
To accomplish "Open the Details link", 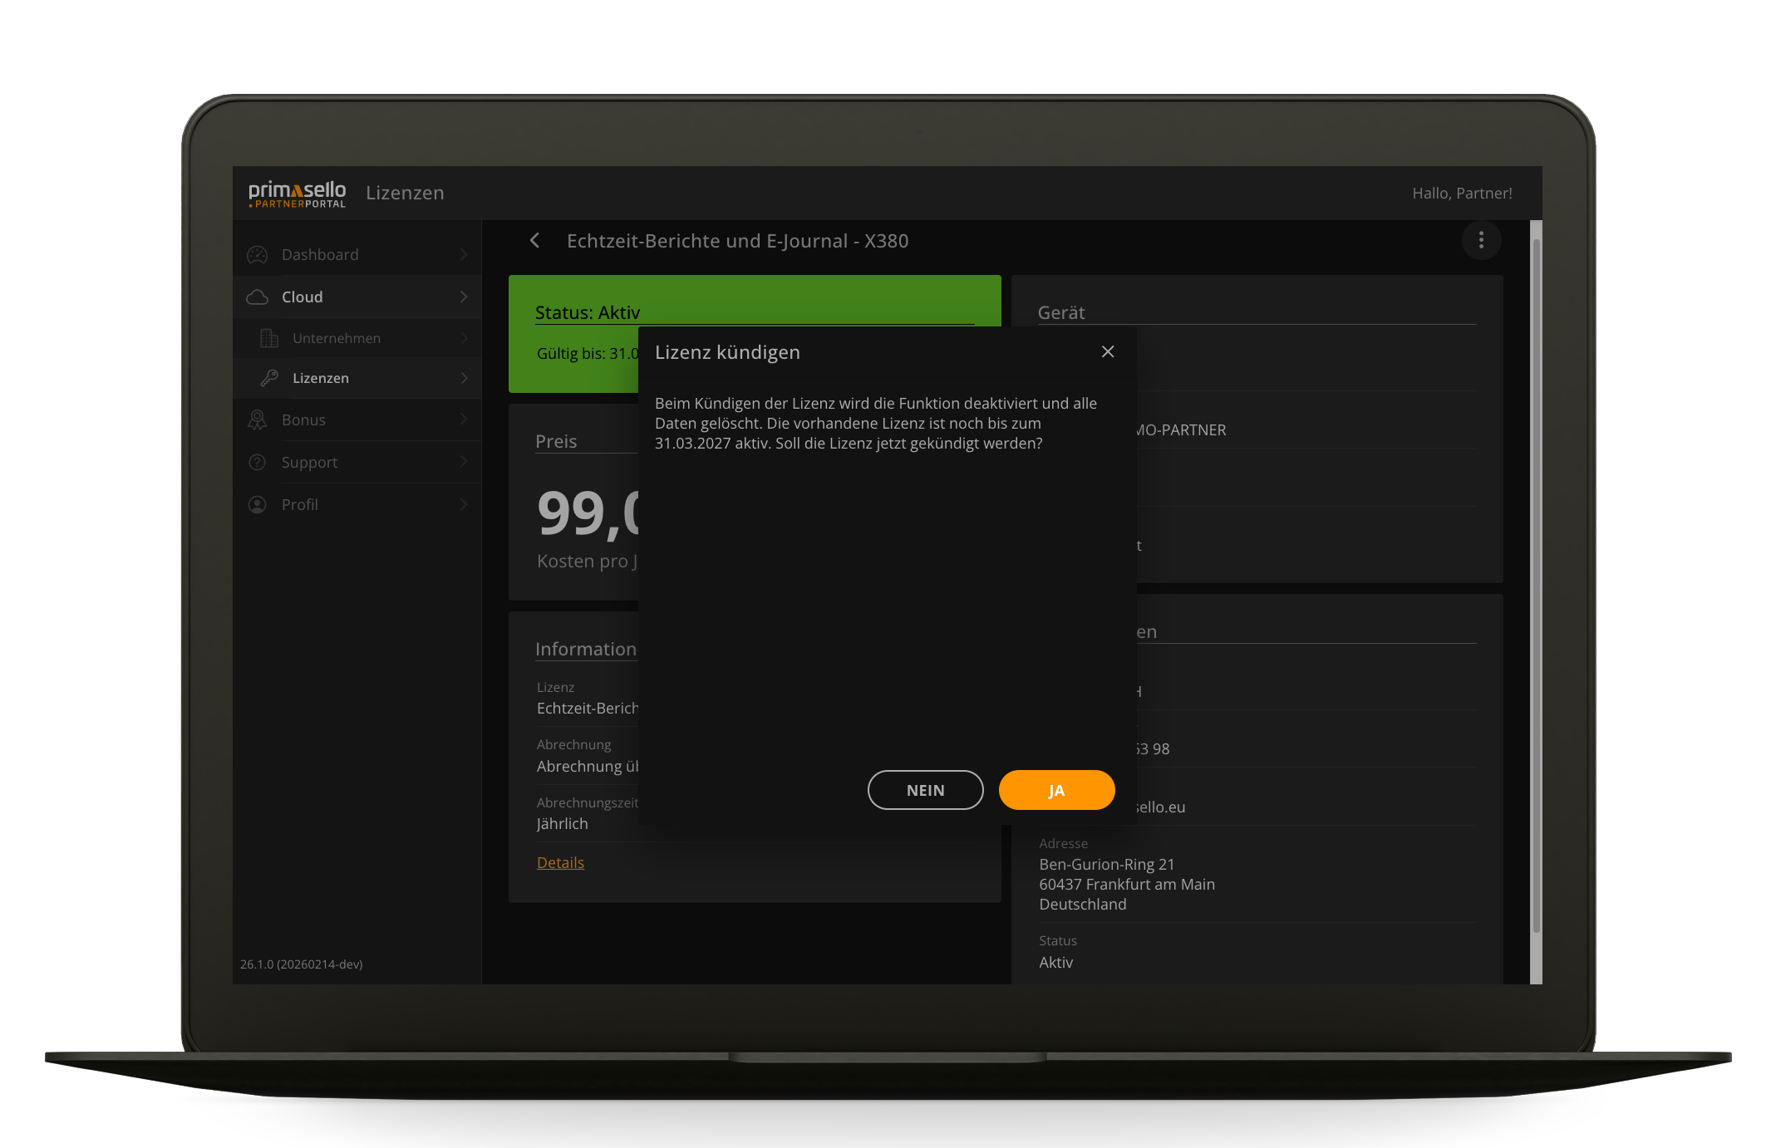I will 560,863.
